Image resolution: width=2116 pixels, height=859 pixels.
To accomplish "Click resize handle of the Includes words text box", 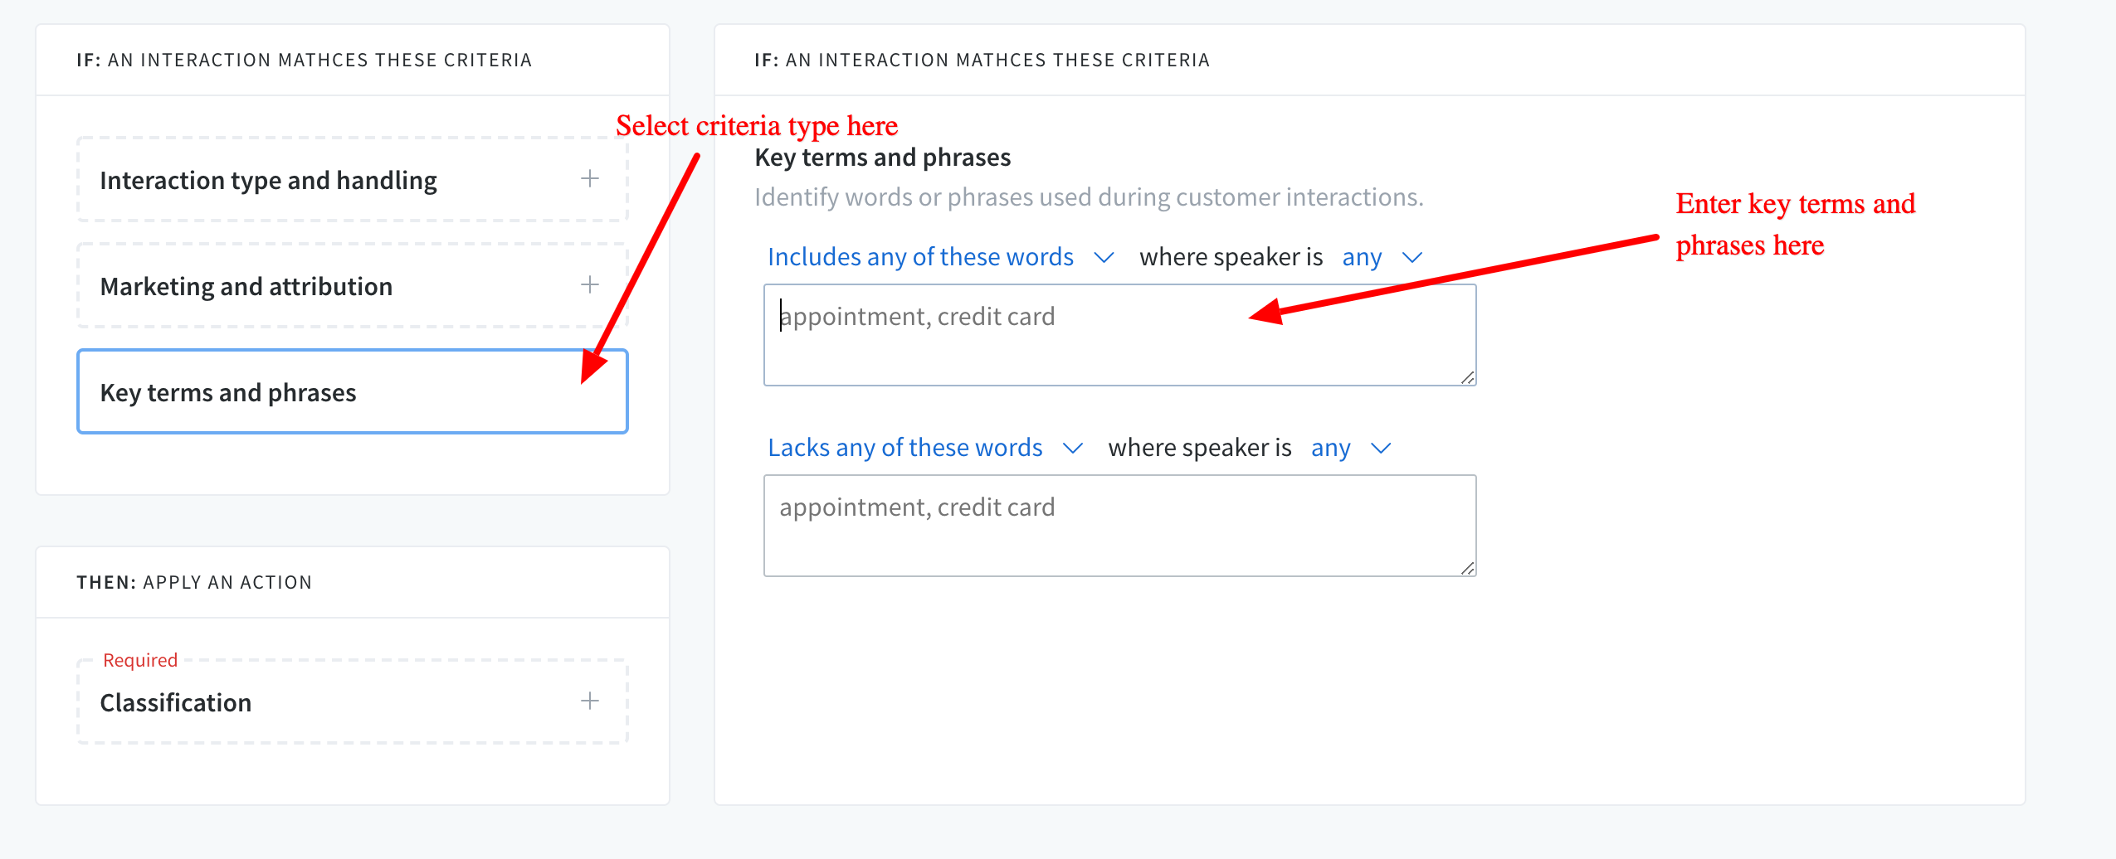I will tap(1467, 378).
